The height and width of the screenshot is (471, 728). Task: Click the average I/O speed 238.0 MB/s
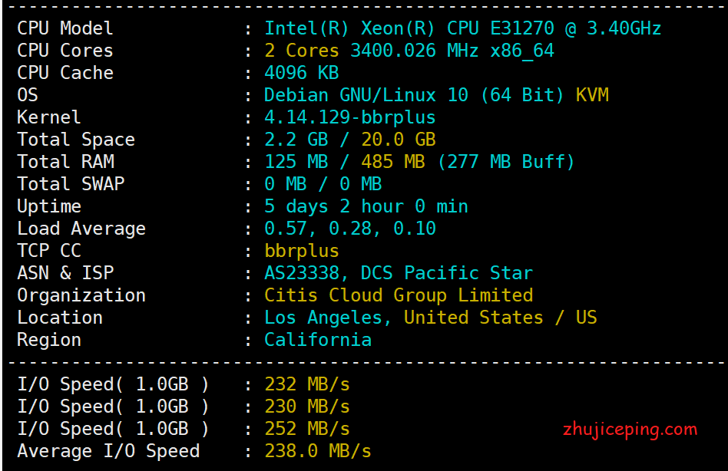point(317,450)
